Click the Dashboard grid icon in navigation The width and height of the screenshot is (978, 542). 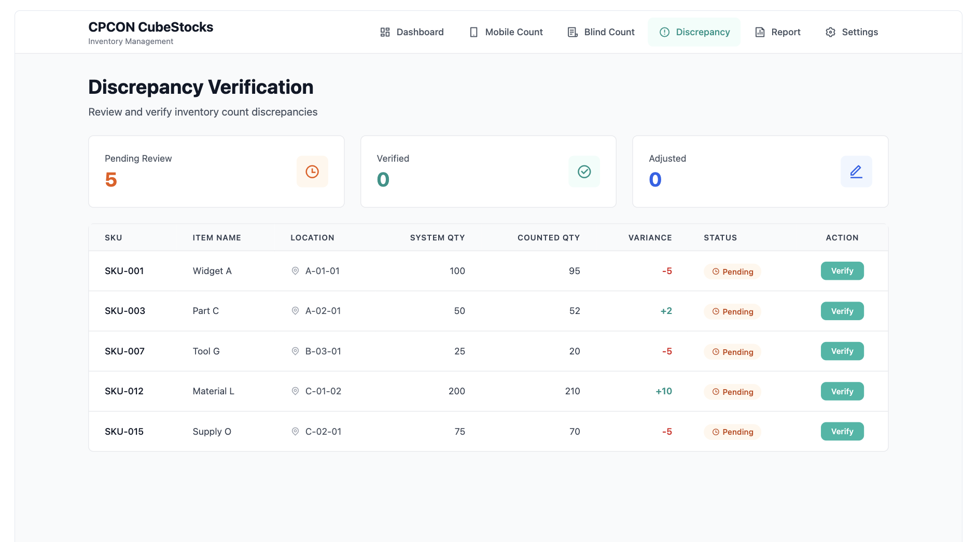click(x=385, y=32)
